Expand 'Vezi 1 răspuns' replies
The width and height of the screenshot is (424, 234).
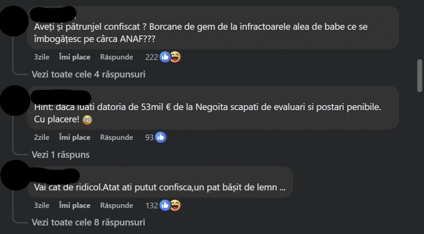61,155
